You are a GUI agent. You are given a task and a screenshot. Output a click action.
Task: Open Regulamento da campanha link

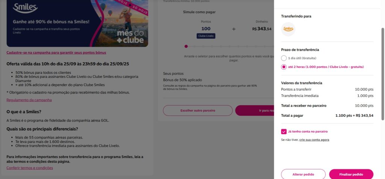(29, 100)
